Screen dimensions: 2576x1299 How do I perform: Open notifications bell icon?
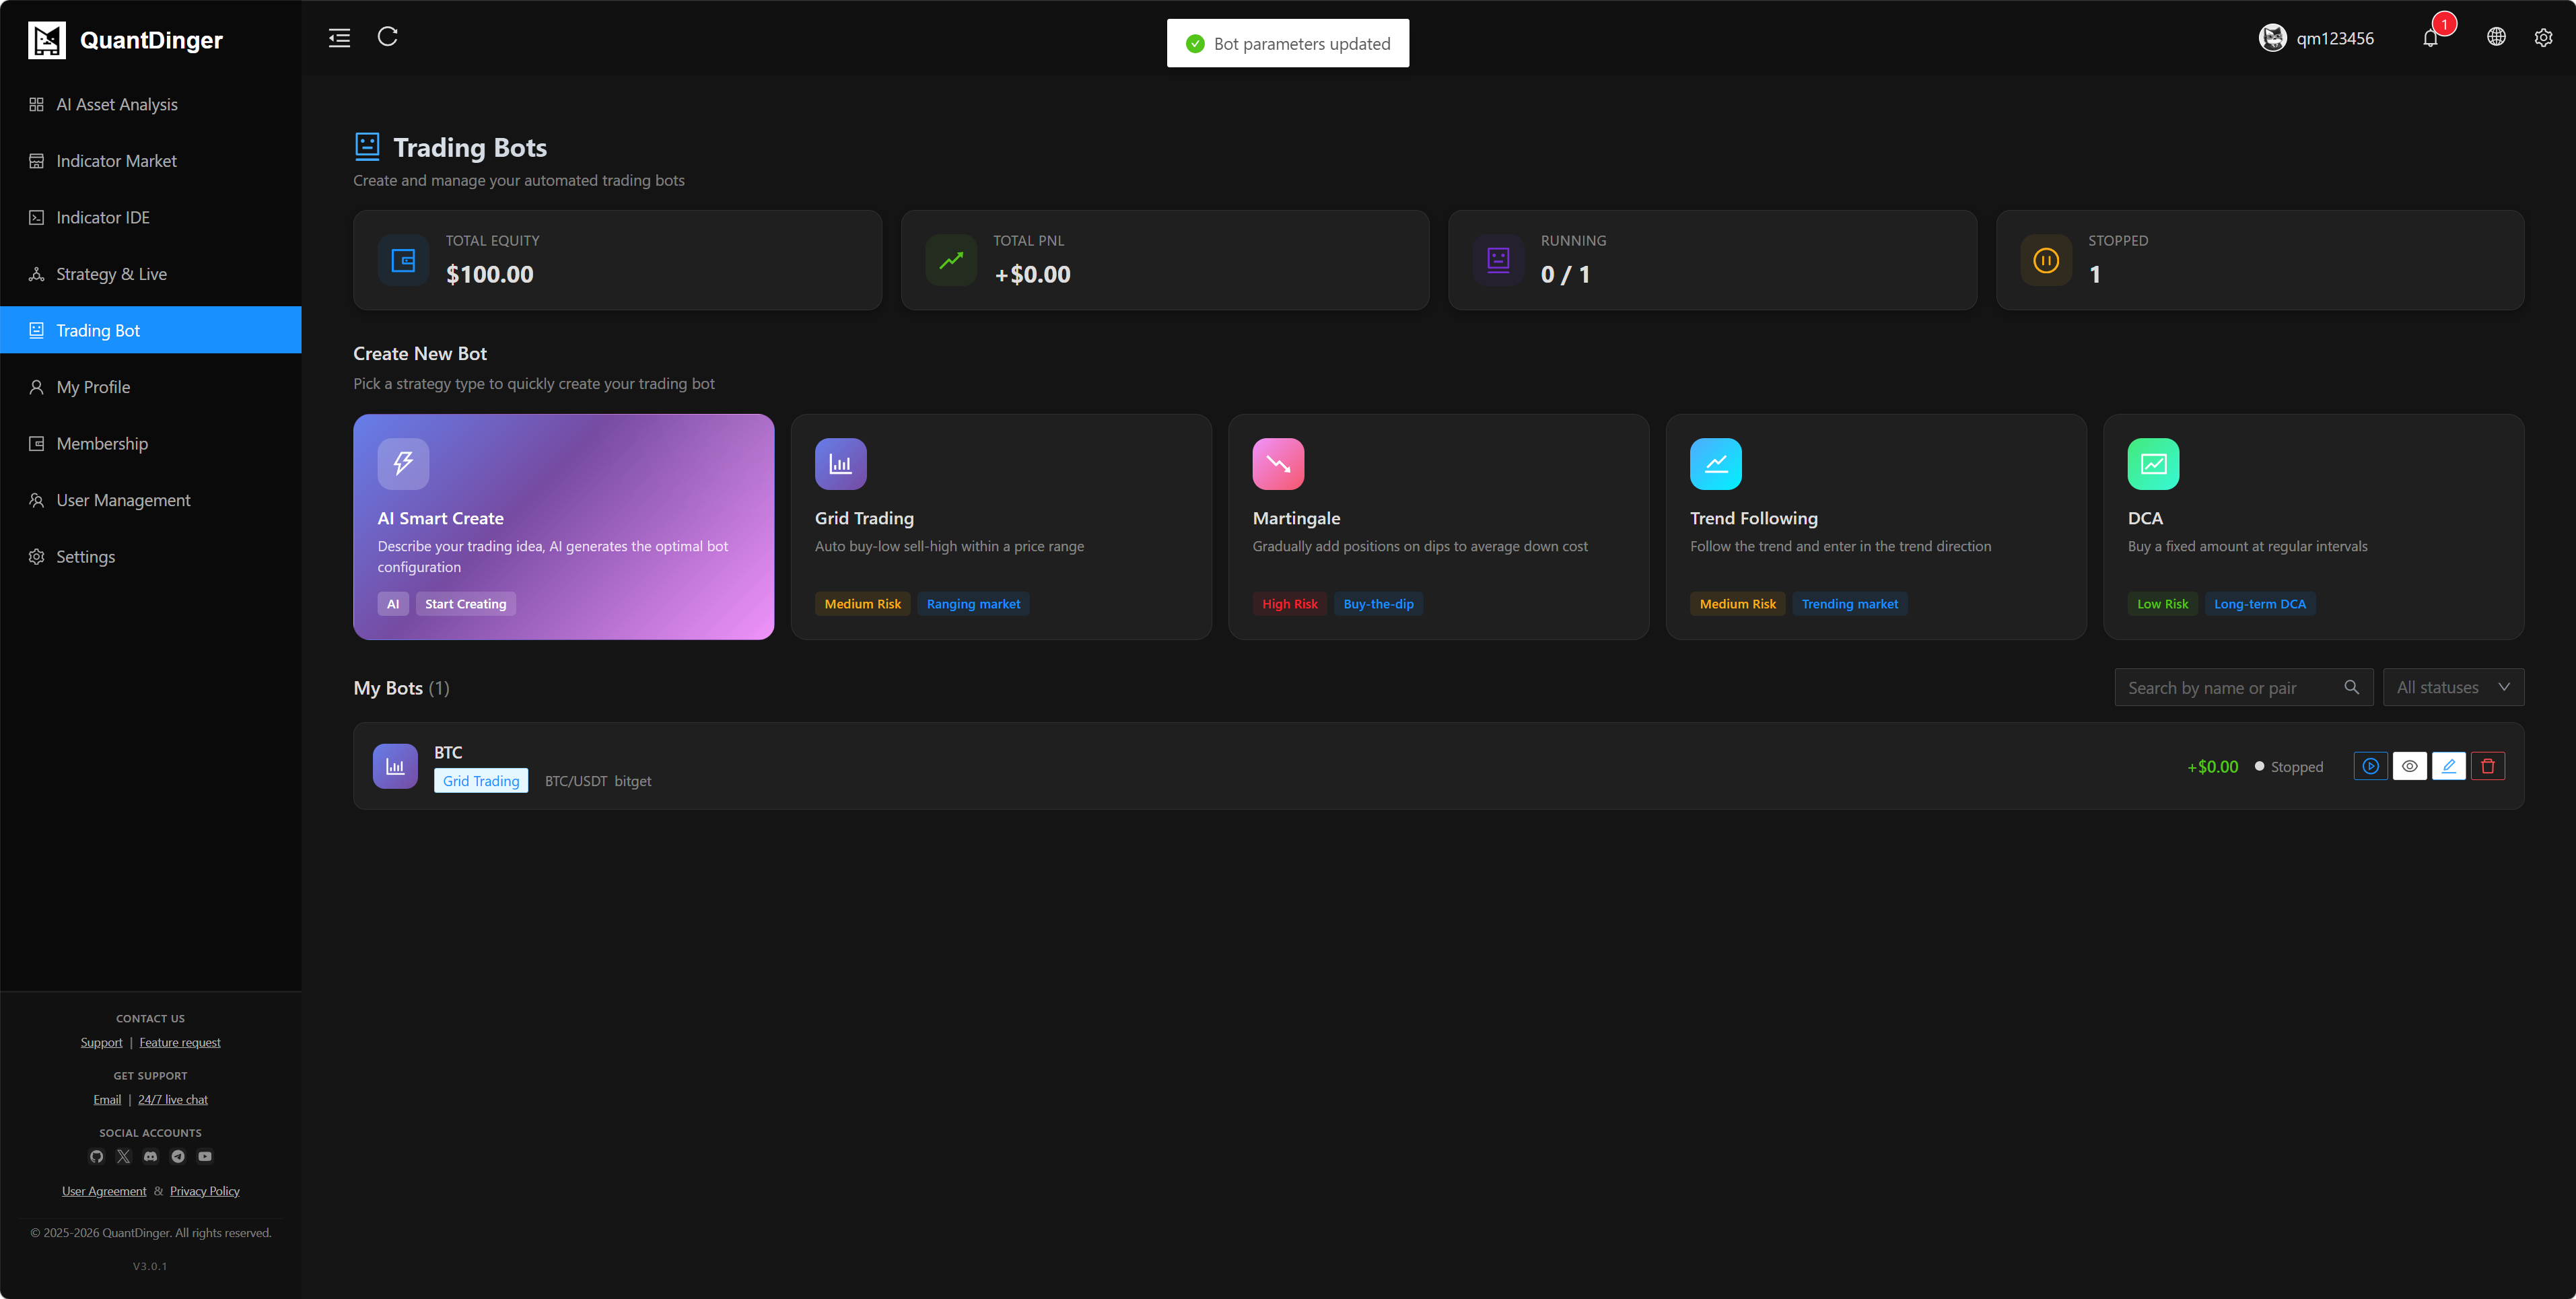click(x=2430, y=38)
